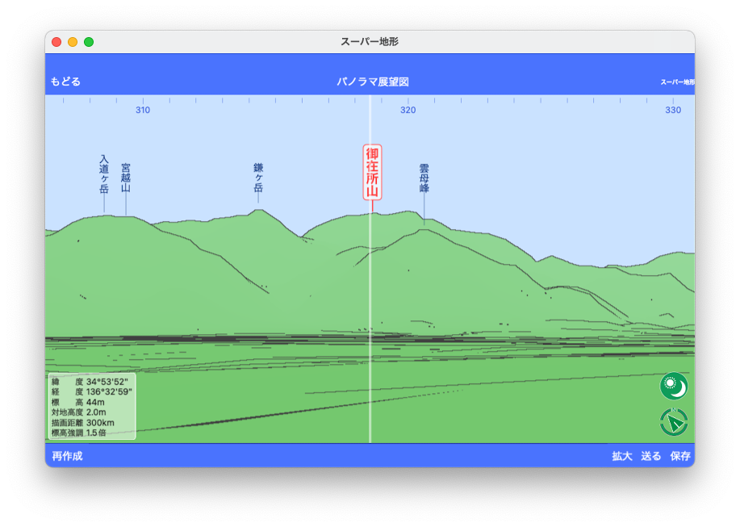Screen dimensions: 740x527
Task: Click the 320 degree mark on the bearing scale
Action: pos(408,110)
